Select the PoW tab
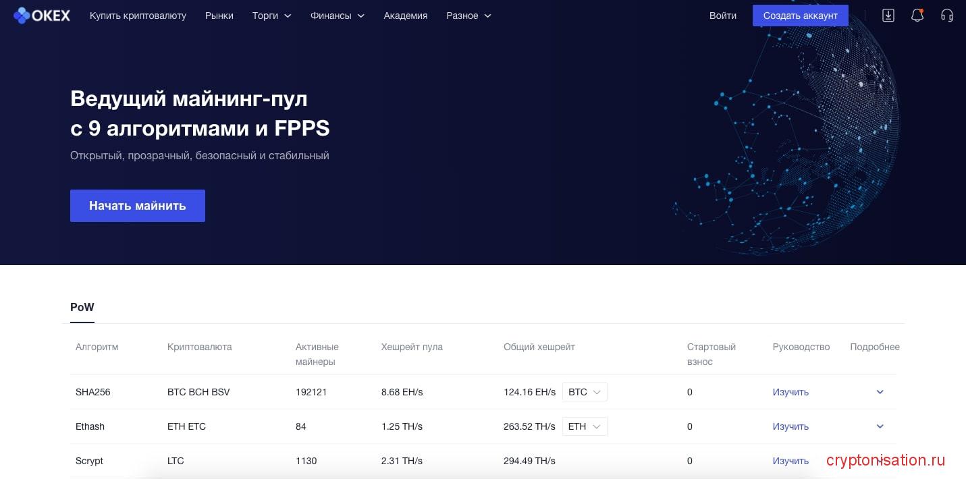The width and height of the screenshot is (966, 479). click(82, 308)
